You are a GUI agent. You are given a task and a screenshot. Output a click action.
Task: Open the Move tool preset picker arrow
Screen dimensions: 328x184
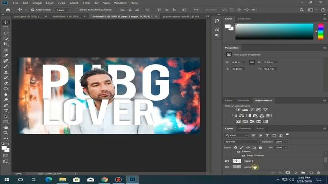click(x=26, y=10)
